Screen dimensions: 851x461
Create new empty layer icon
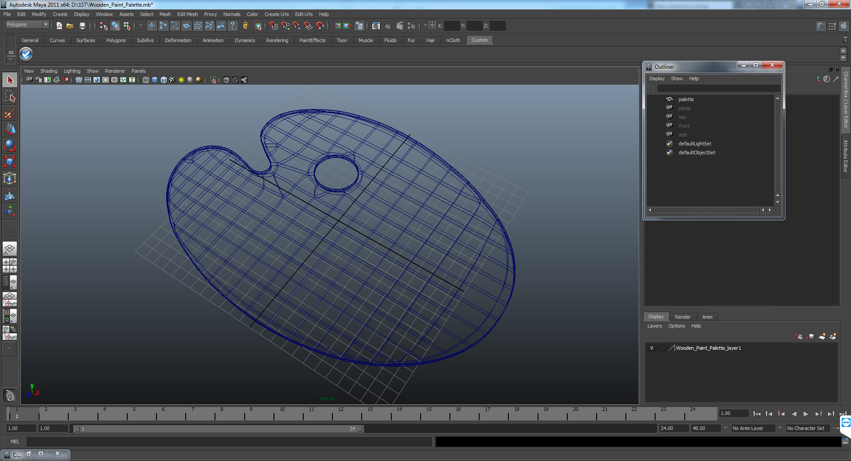pos(822,336)
